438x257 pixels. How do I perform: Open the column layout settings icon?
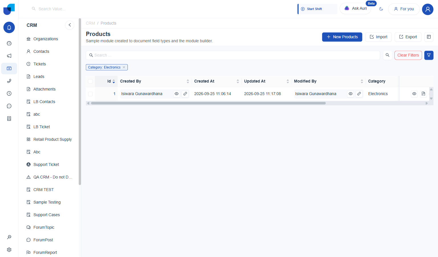coord(429,37)
